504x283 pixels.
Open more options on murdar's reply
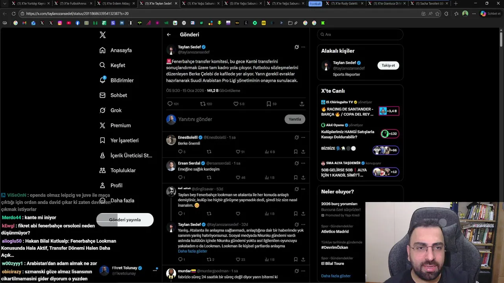[303, 271]
